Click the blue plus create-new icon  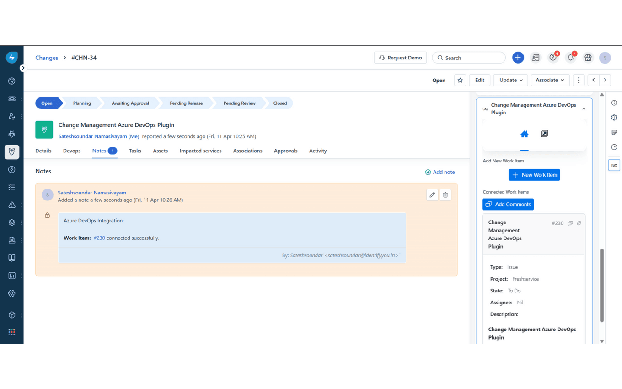[518, 58]
